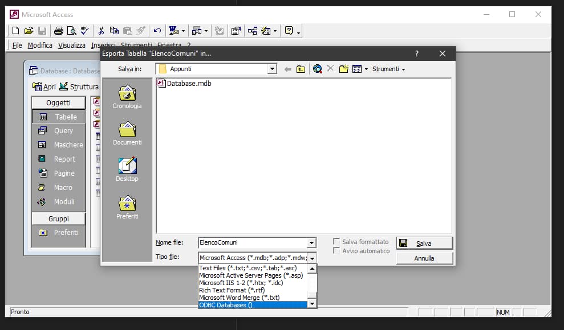Click the Nome file input field
The height and width of the screenshot is (330, 564).
click(x=253, y=242)
